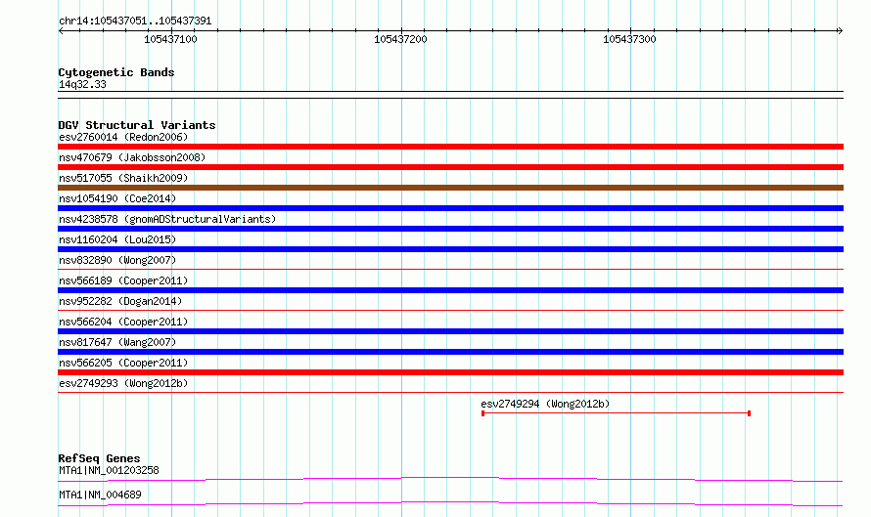Image resolution: width=871 pixels, height=517 pixels.
Task: Click the blue bar below nsv566204
Action: tap(450, 331)
